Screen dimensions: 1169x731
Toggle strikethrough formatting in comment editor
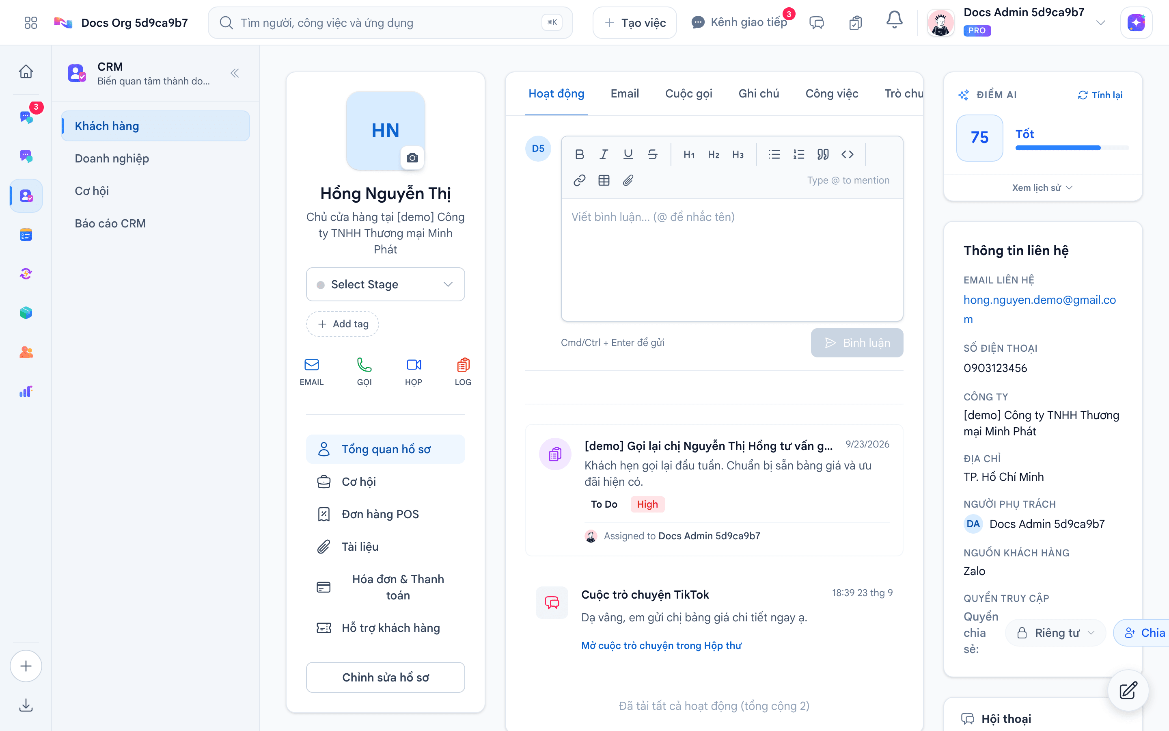(x=652, y=154)
